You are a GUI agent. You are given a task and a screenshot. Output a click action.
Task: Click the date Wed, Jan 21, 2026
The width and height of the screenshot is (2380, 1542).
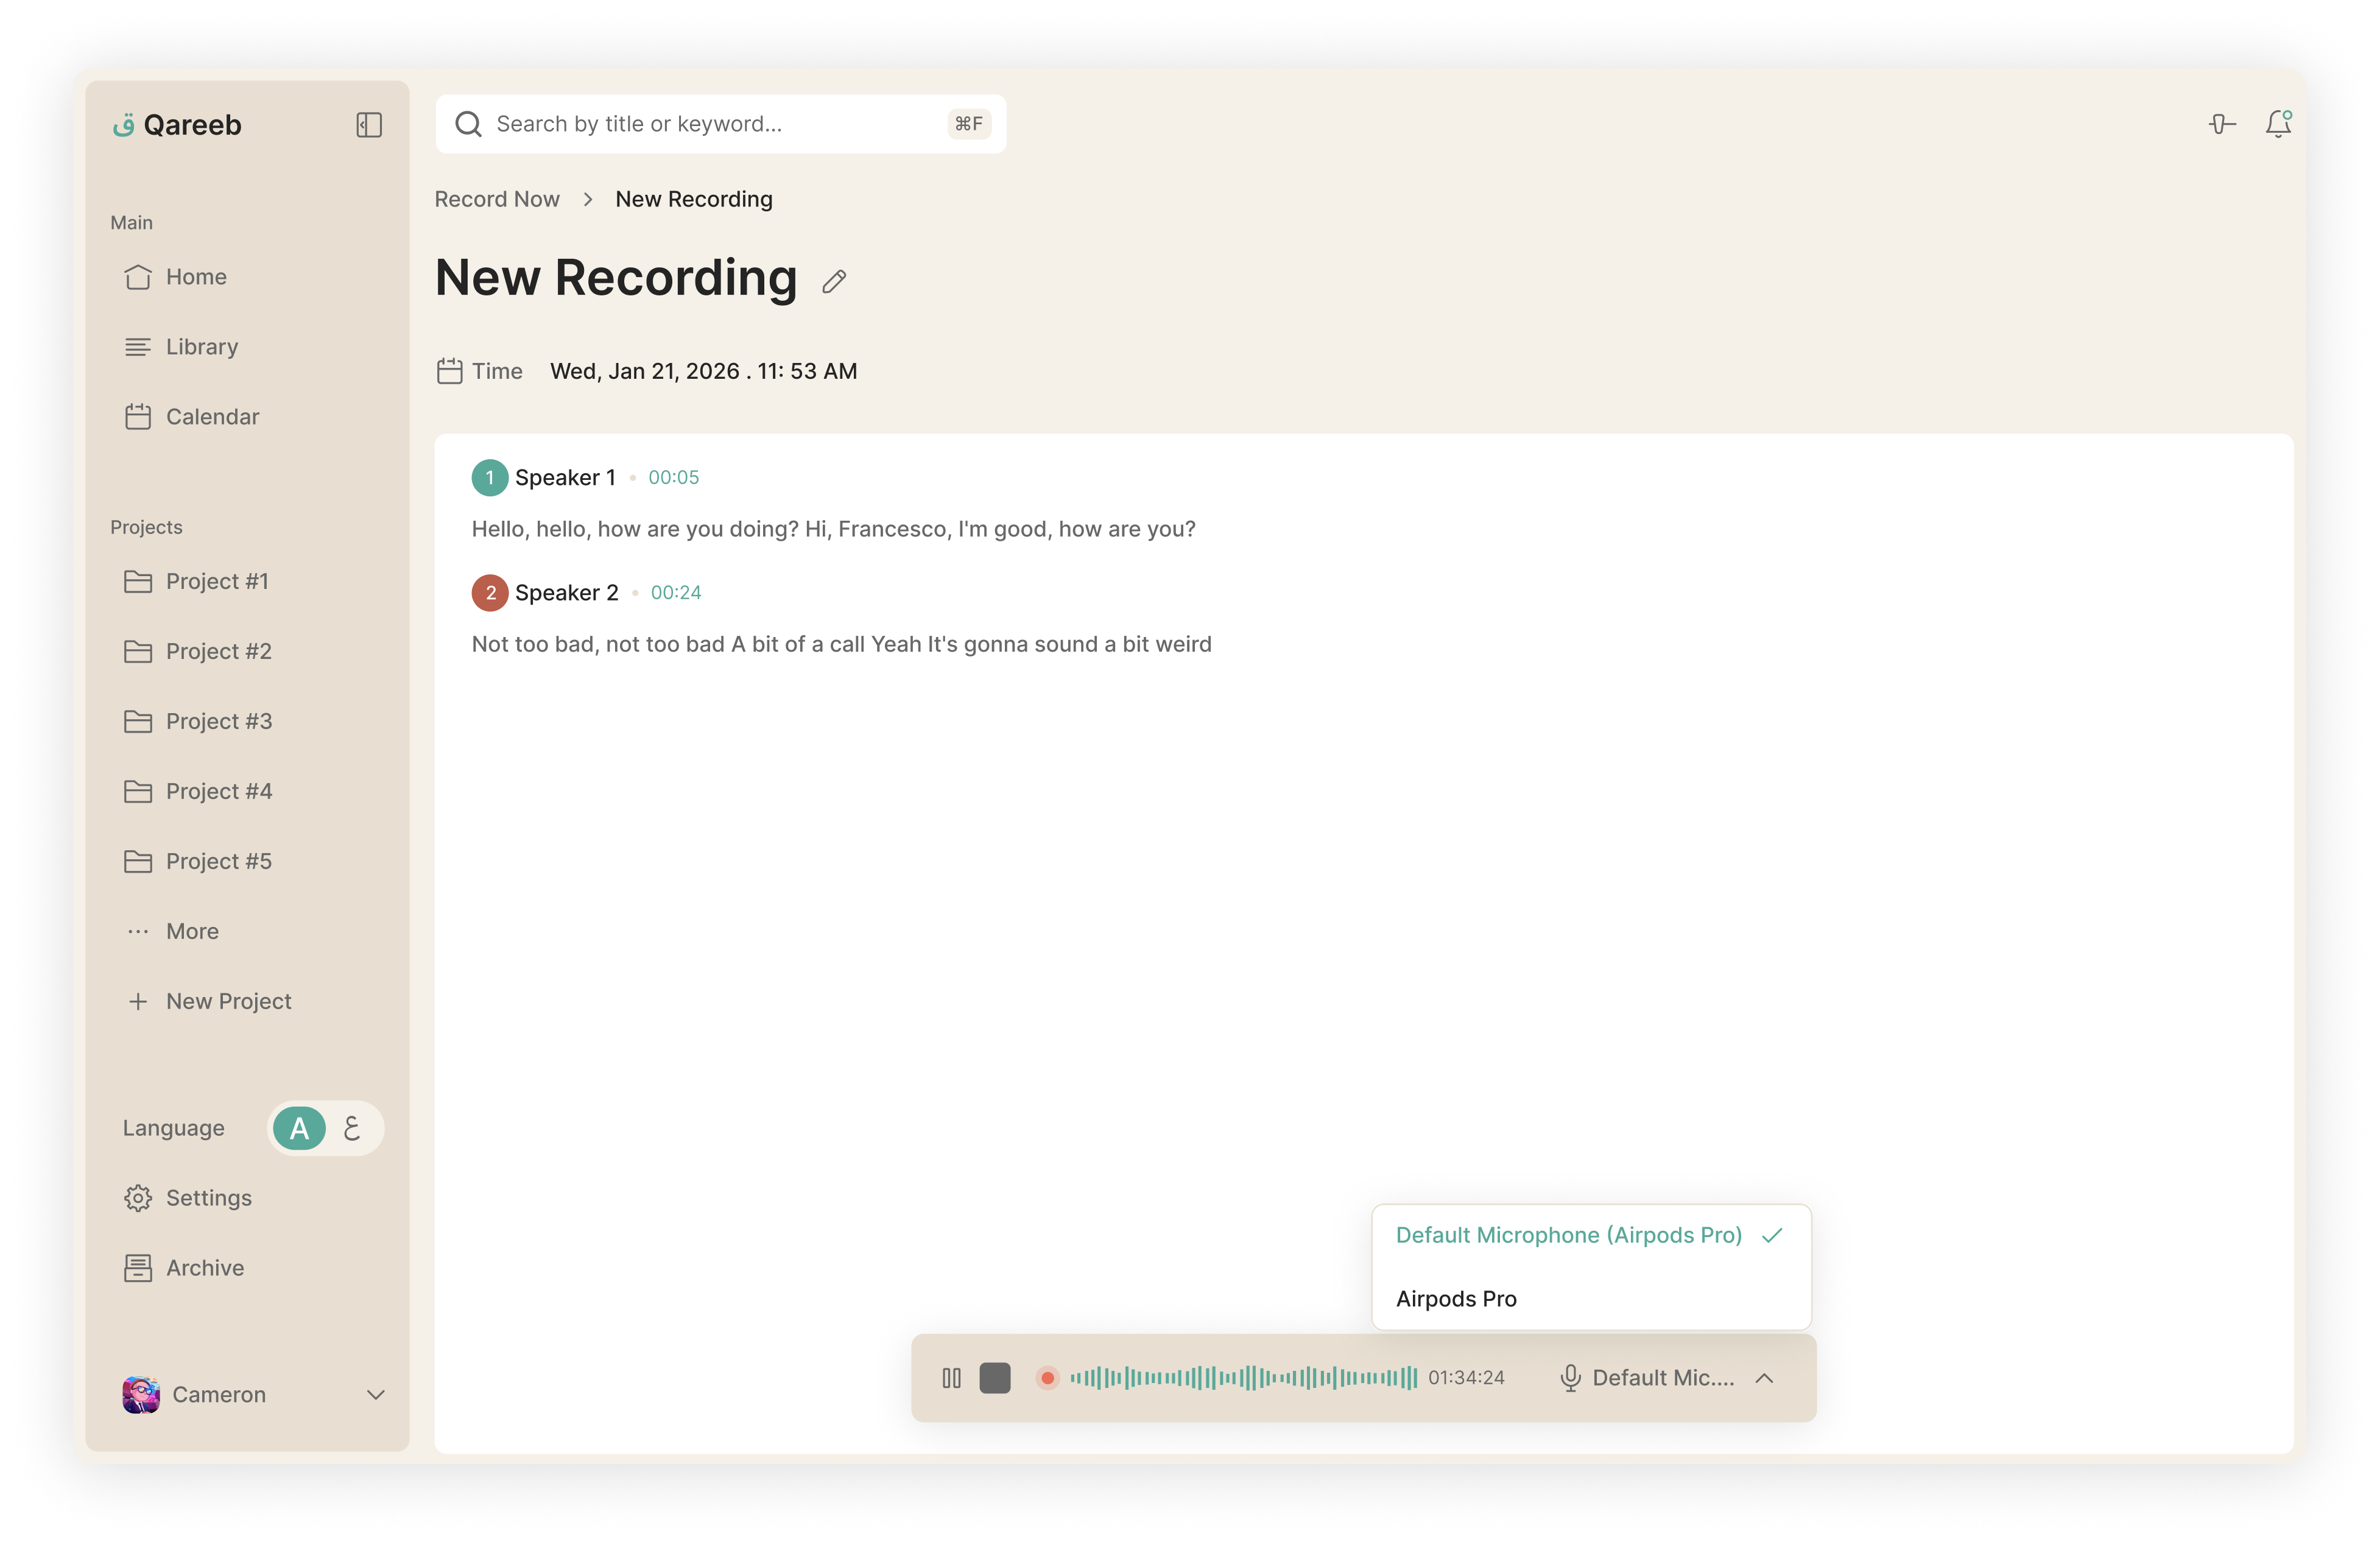click(x=645, y=371)
